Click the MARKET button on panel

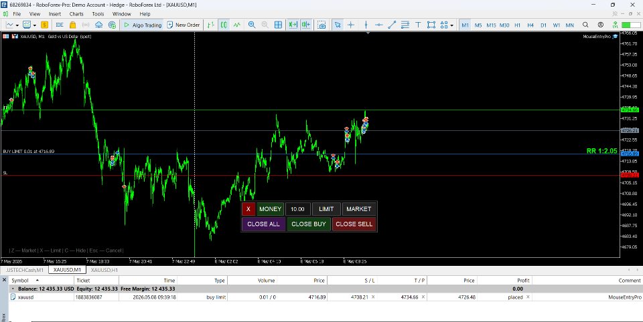[359, 209]
